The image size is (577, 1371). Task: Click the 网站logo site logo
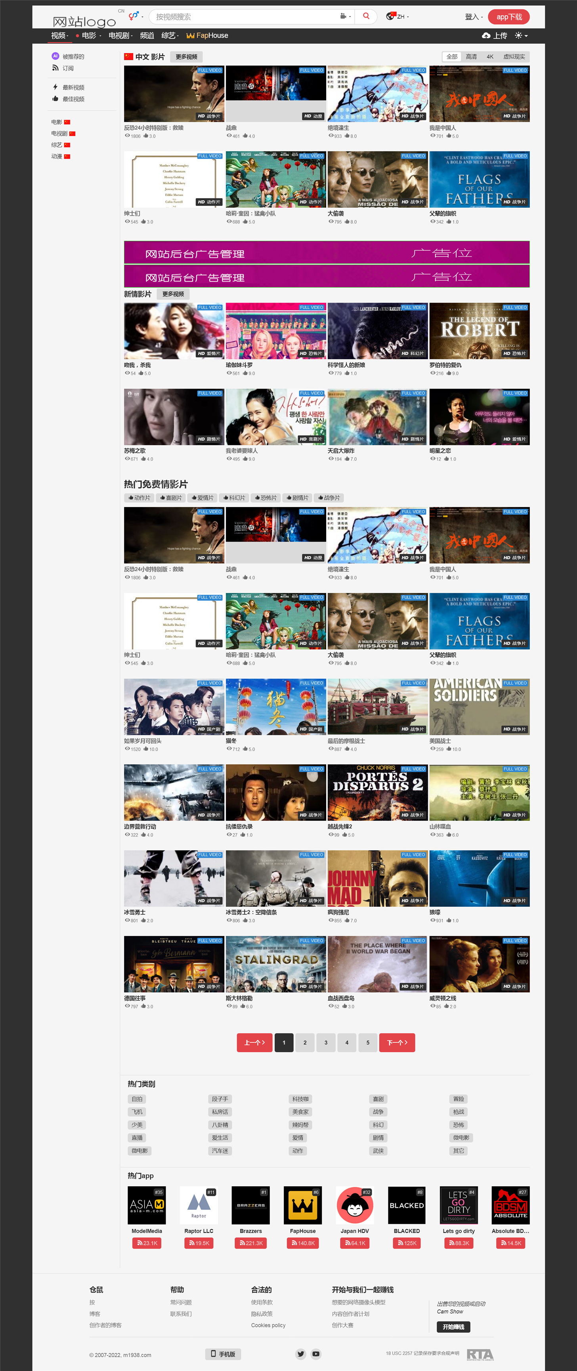[84, 21]
